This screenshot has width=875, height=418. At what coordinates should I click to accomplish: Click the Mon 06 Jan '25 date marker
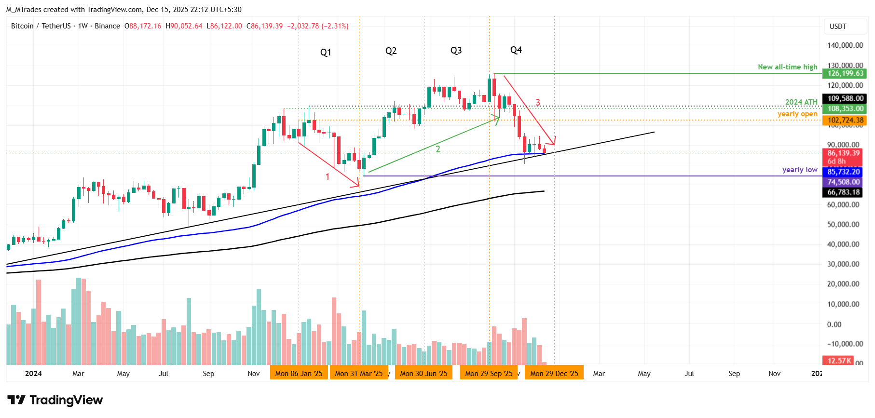coord(299,374)
